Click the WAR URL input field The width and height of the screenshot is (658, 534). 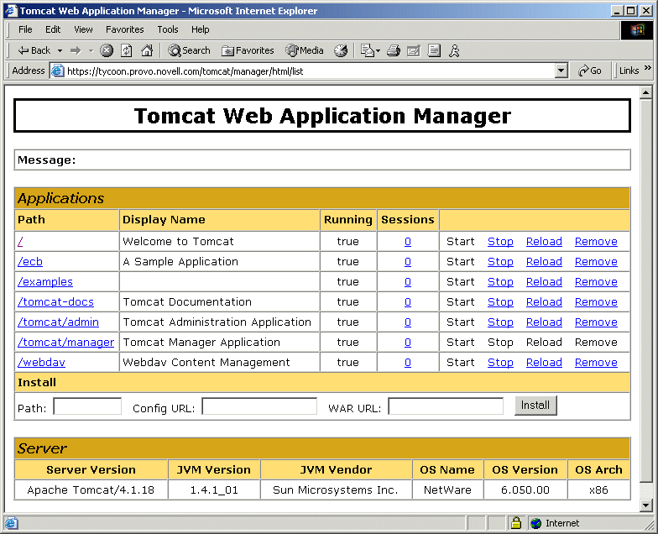pyautogui.click(x=446, y=407)
